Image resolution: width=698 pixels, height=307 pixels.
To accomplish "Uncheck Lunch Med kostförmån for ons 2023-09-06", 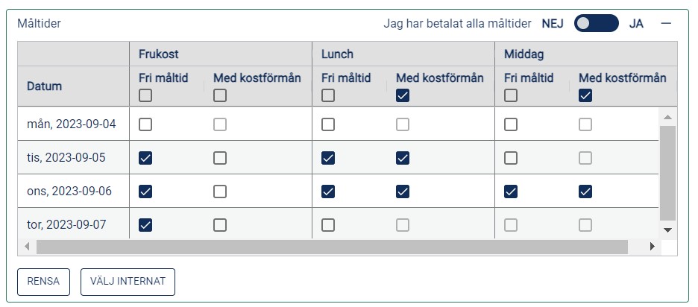I will (403, 192).
